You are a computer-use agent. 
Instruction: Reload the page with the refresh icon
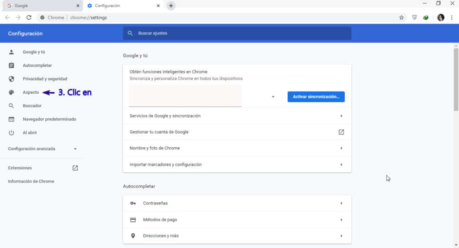29,17
